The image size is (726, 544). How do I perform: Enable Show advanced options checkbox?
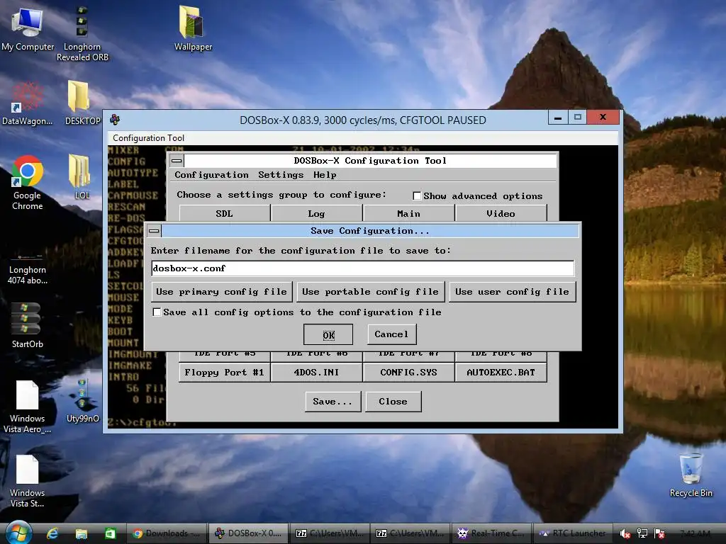pos(417,195)
